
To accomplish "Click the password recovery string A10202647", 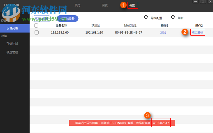I will (x=161, y=123).
